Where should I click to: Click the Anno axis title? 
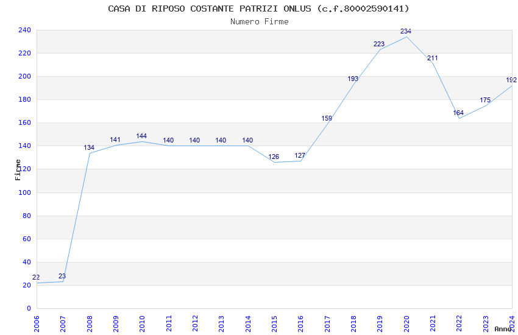coord(503,329)
